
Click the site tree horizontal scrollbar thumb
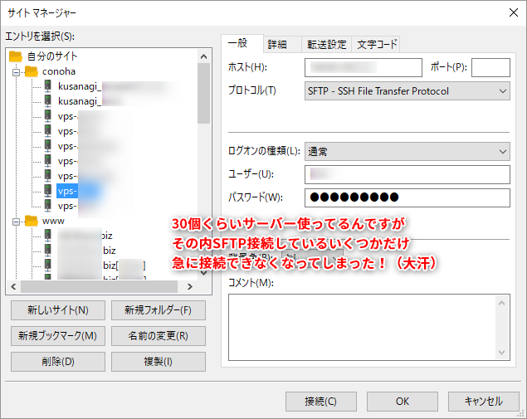[99, 286]
